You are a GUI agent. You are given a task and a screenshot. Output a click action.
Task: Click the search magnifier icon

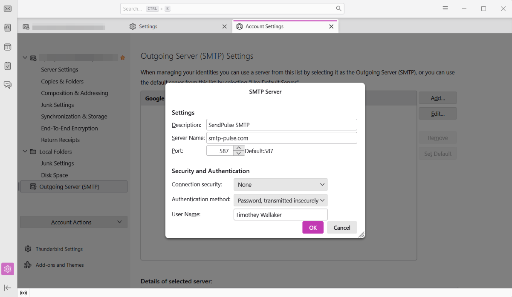pos(338,9)
